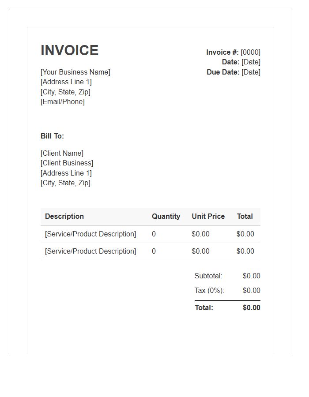
Task: Click the Quantity column header
Action: [166, 216]
